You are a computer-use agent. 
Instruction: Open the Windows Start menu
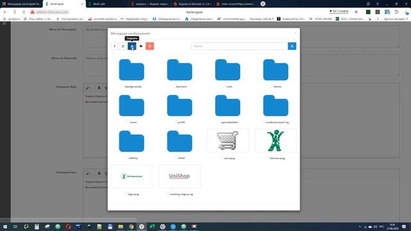click(5, 227)
